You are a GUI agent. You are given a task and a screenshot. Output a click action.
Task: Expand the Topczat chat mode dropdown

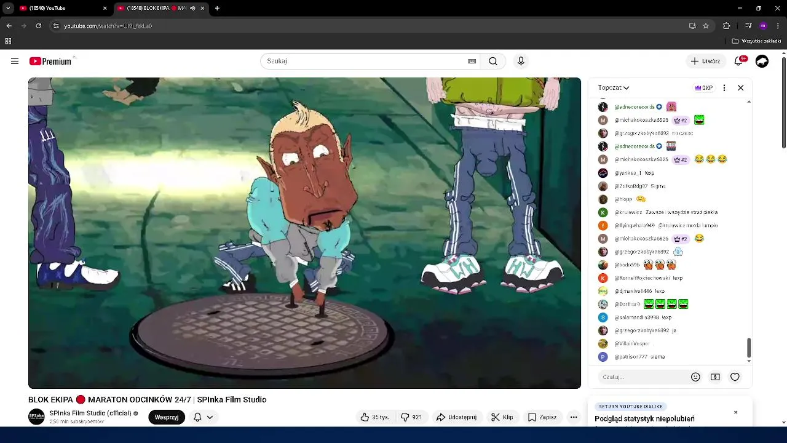[614, 87]
